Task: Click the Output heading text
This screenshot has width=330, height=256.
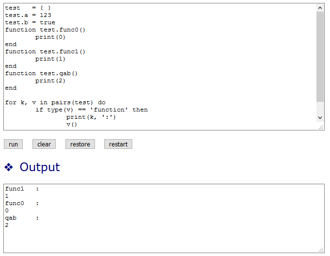Action: [x=40, y=167]
